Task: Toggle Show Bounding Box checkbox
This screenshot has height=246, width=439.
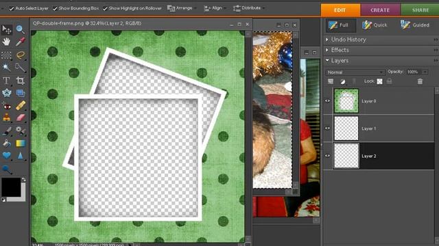Action: [x=55, y=9]
